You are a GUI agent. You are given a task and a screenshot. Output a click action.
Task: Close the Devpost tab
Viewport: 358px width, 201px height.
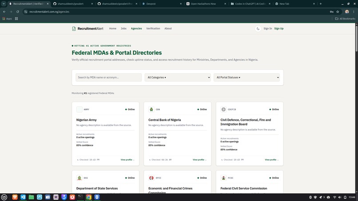click(x=181, y=4)
